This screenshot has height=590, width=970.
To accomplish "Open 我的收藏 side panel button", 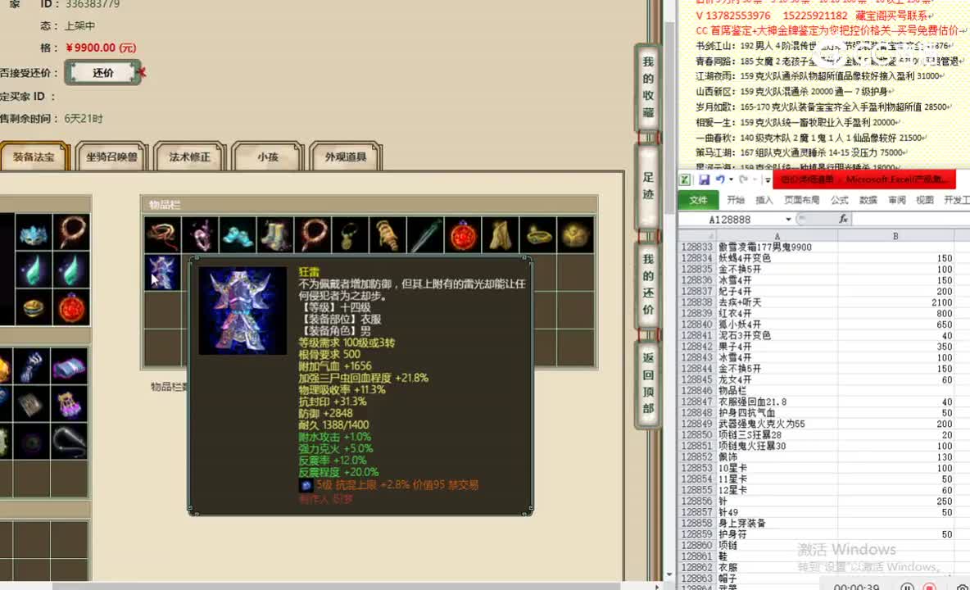I will [648, 87].
